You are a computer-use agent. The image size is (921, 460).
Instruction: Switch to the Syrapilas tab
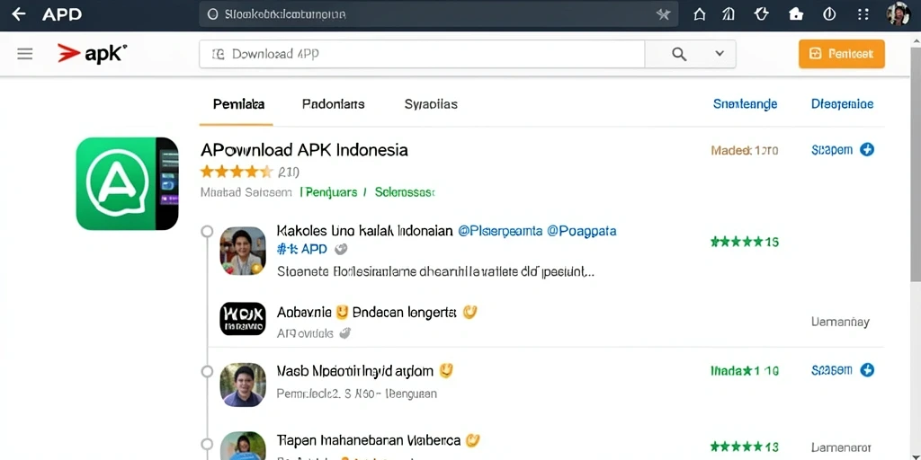click(x=431, y=104)
